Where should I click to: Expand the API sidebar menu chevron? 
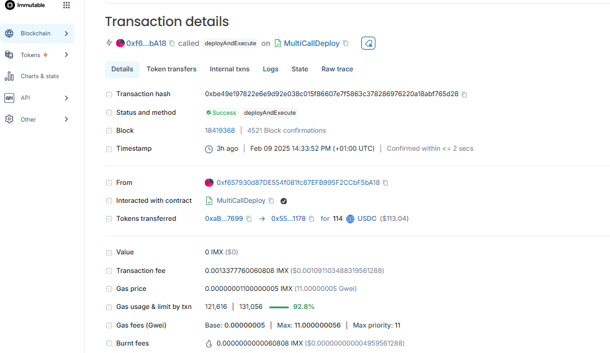click(x=66, y=98)
